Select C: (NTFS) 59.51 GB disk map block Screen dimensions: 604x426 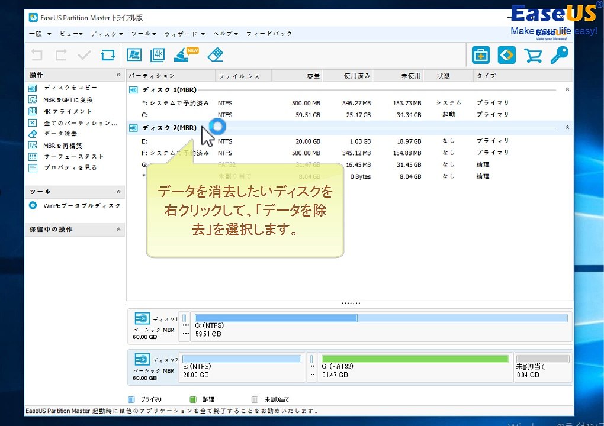click(x=381, y=327)
